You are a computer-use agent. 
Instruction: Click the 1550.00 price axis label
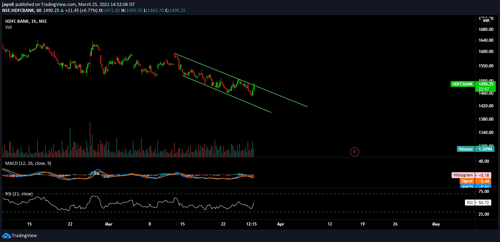pyautogui.click(x=486, y=66)
